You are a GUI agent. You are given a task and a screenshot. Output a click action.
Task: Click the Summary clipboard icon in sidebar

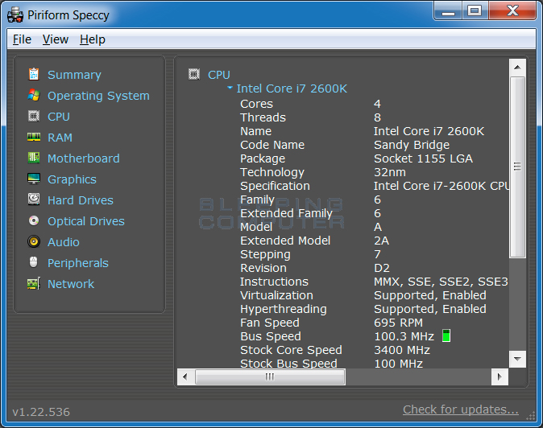(x=34, y=74)
